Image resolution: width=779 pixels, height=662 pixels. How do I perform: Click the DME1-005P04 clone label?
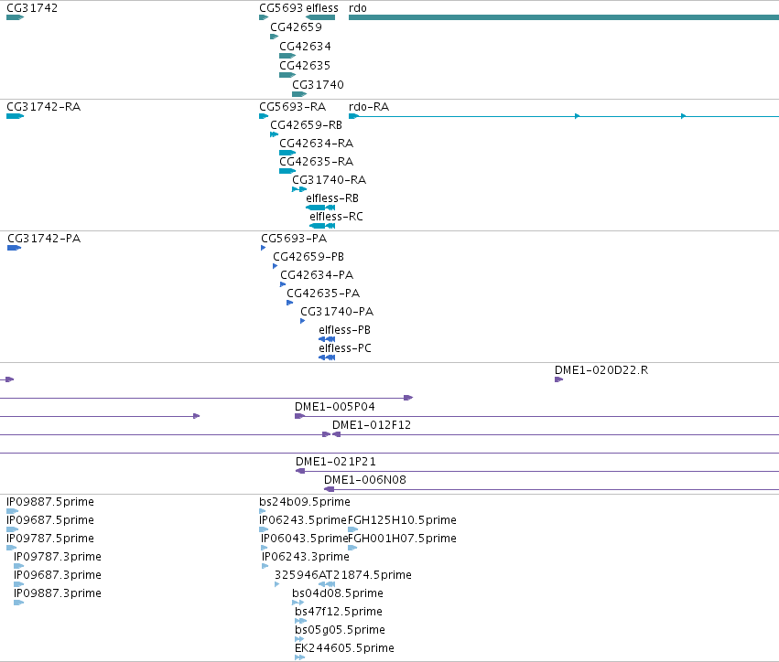[335, 407]
